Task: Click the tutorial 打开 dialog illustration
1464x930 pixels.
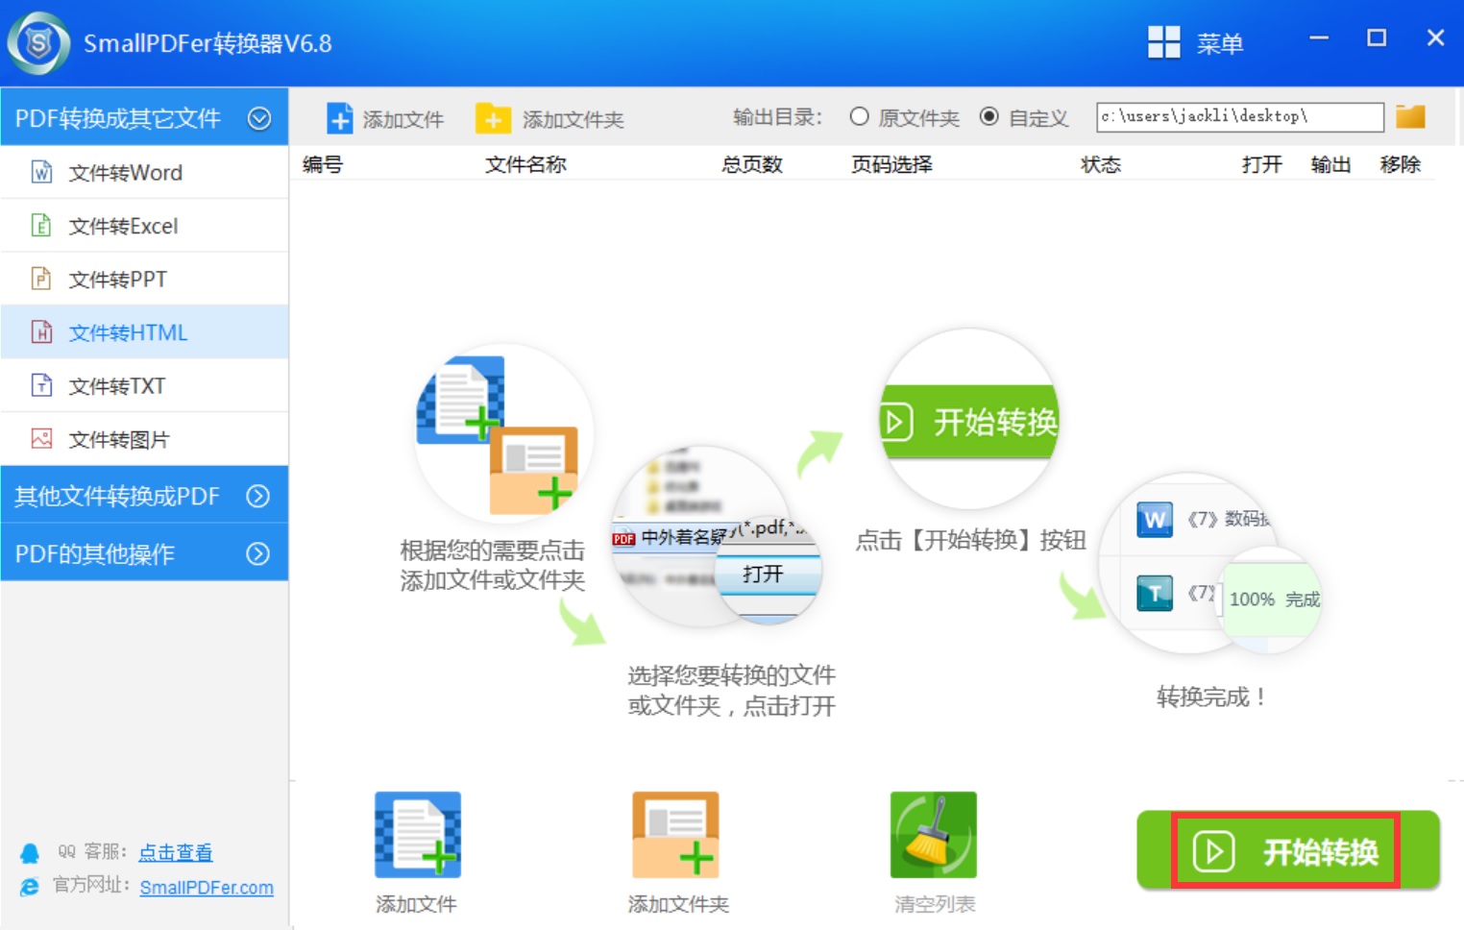Action: point(717,536)
